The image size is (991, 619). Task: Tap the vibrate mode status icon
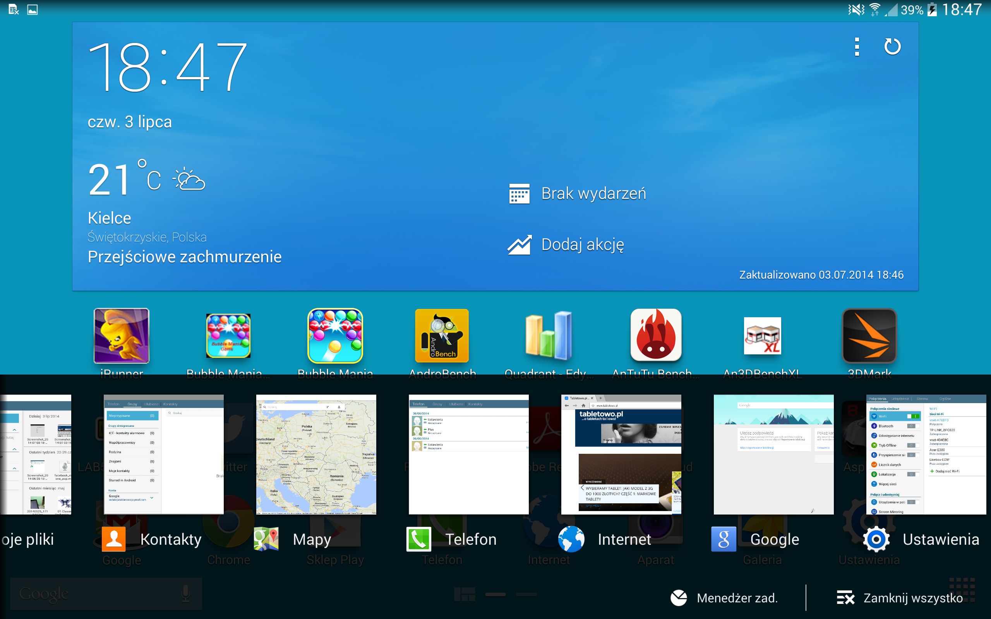click(856, 9)
